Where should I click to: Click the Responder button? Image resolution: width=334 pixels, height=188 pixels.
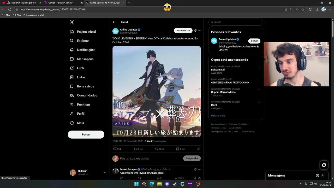[192, 158]
